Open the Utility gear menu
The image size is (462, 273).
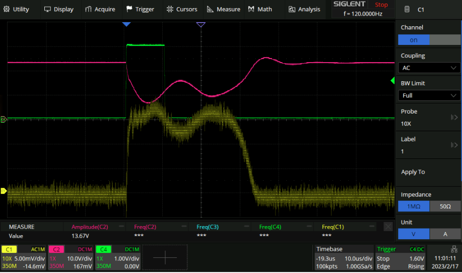(x=17, y=9)
